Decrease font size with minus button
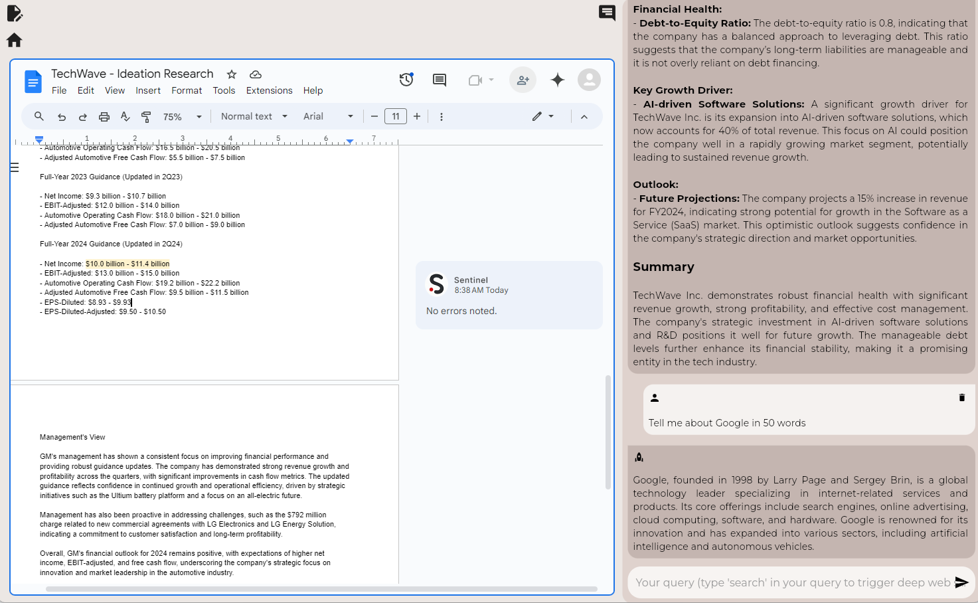This screenshot has height=603, width=978. pos(374,116)
